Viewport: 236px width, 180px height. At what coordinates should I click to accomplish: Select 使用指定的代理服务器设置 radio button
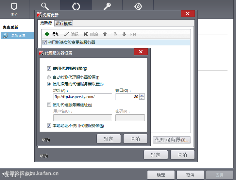49,84
